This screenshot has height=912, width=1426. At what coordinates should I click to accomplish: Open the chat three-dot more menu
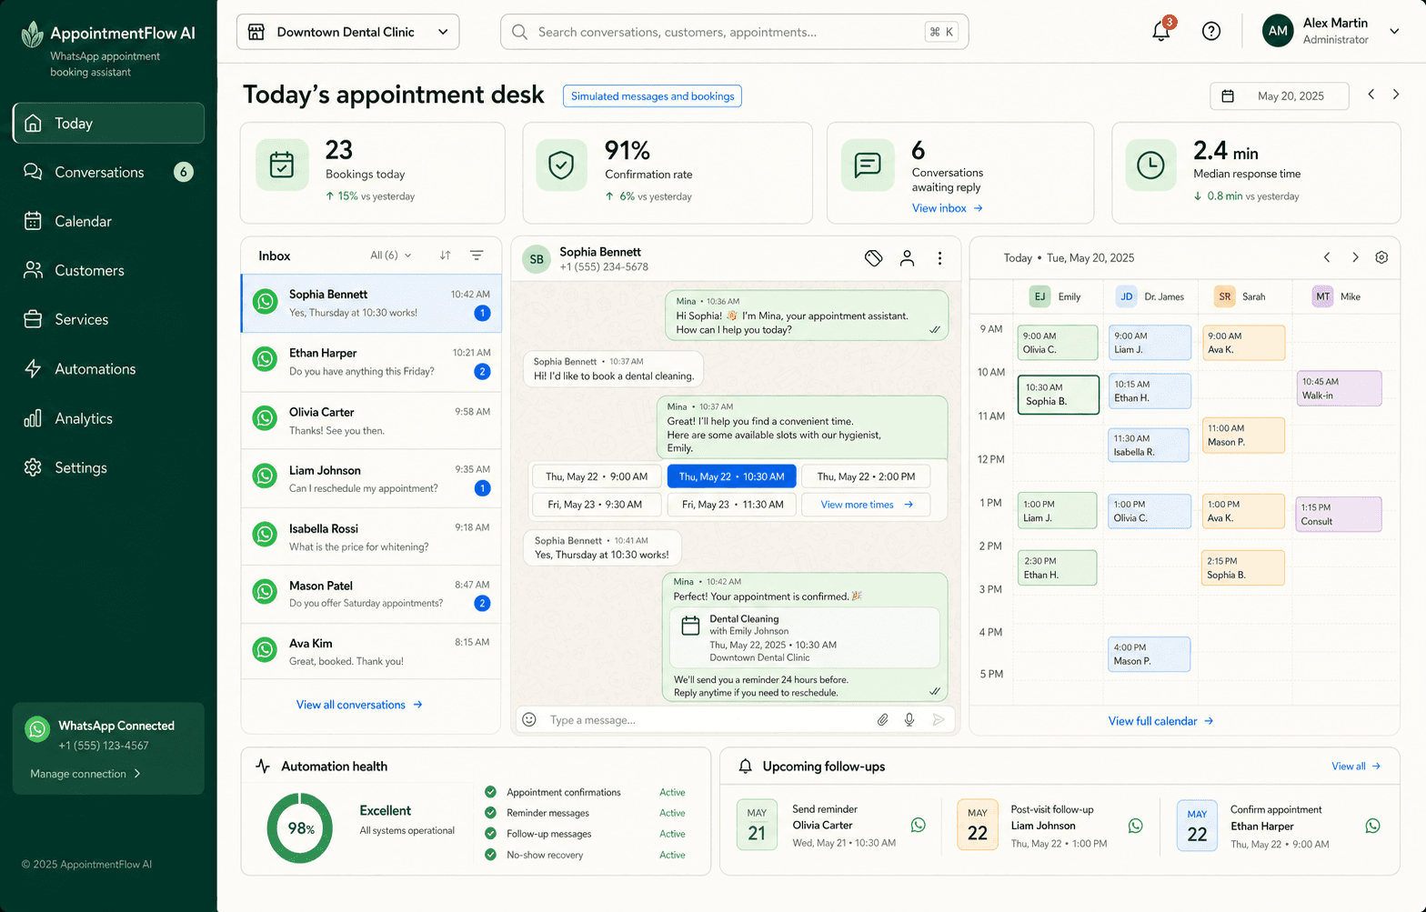[x=939, y=258]
